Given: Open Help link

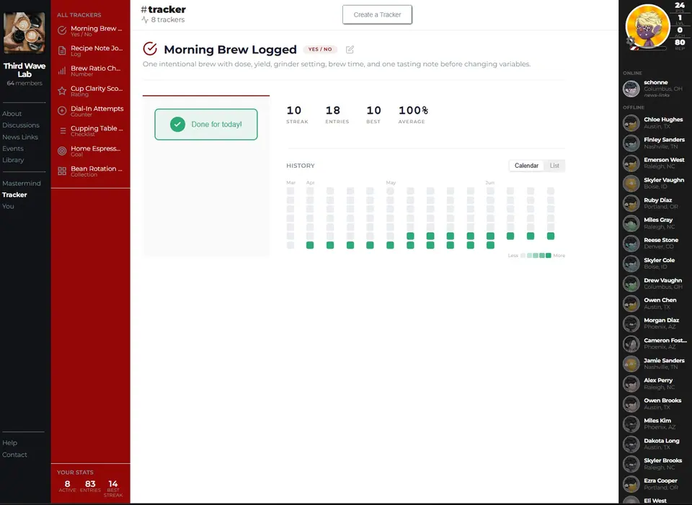Looking at the screenshot, I should [9, 443].
